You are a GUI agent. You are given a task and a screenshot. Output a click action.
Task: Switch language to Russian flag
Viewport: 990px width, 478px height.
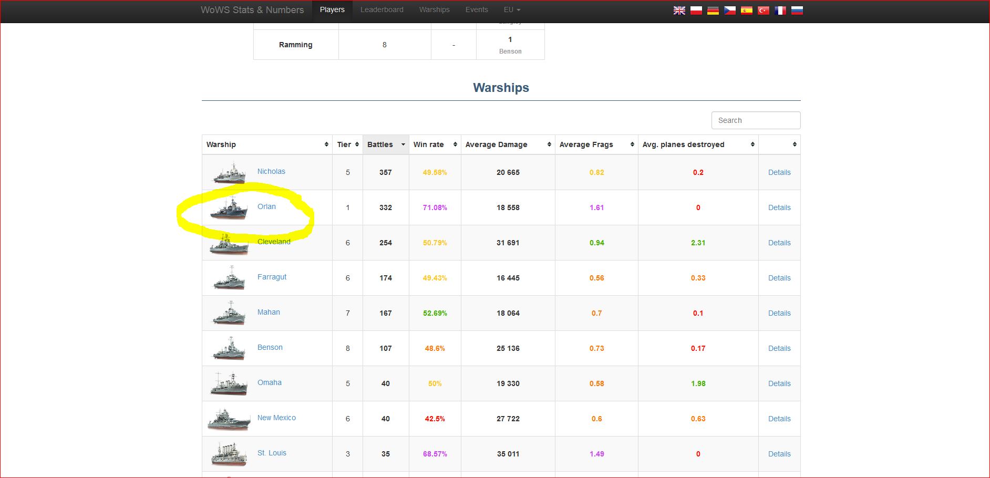click(797, 10)
